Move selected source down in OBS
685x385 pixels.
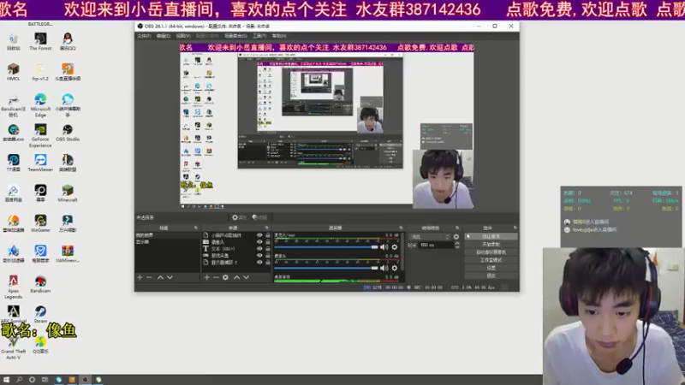pos(246,277)
